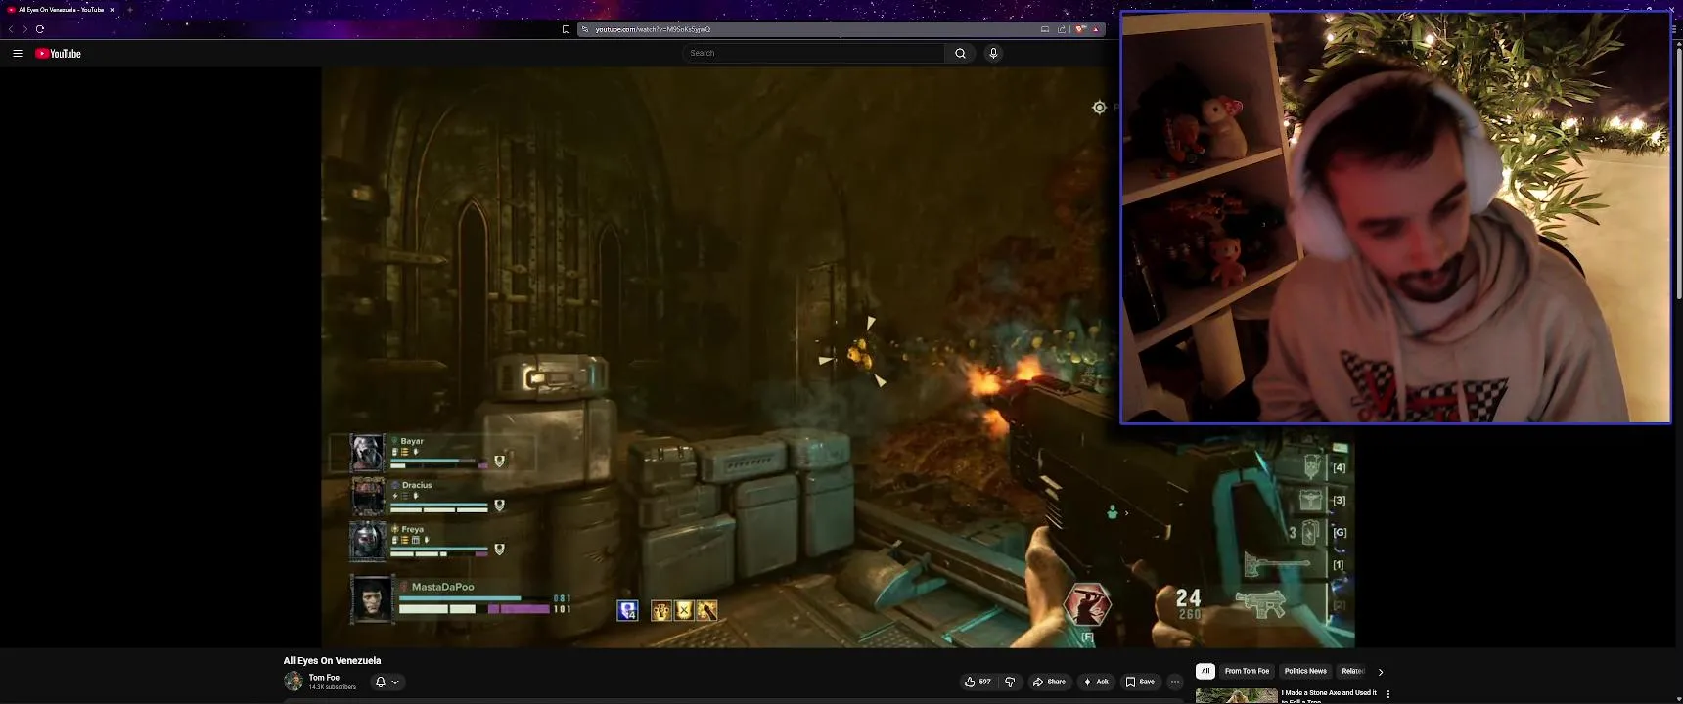This screenshot has height=704, width=1683.
Task: Select the All filter chip
Action: [1205, 671]
